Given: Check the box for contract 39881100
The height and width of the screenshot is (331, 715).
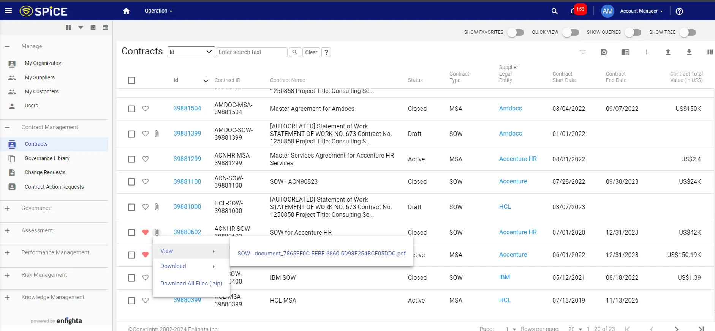Looking at the screenshot, I should pyautogui.click(x=131, y=182).
